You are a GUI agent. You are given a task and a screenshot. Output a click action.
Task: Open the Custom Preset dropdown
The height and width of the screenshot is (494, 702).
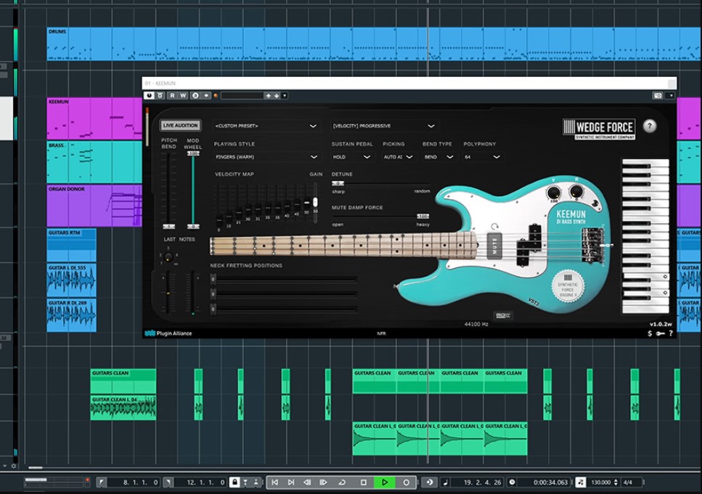[x=266, y=126]
